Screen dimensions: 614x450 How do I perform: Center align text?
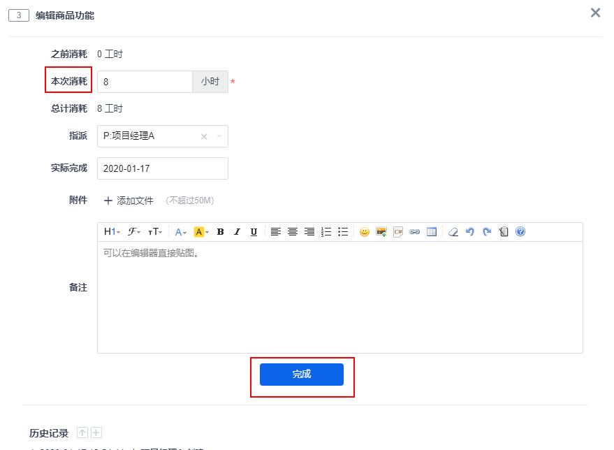point(293,232)
